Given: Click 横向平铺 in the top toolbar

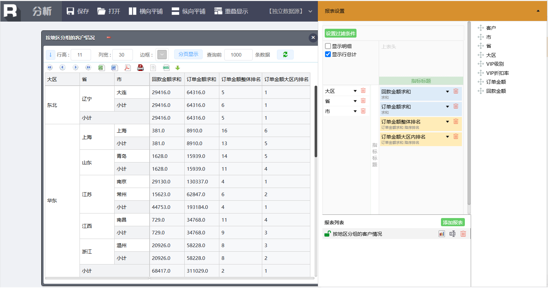Looking at the screenshot, I should [x=146, y=11].
